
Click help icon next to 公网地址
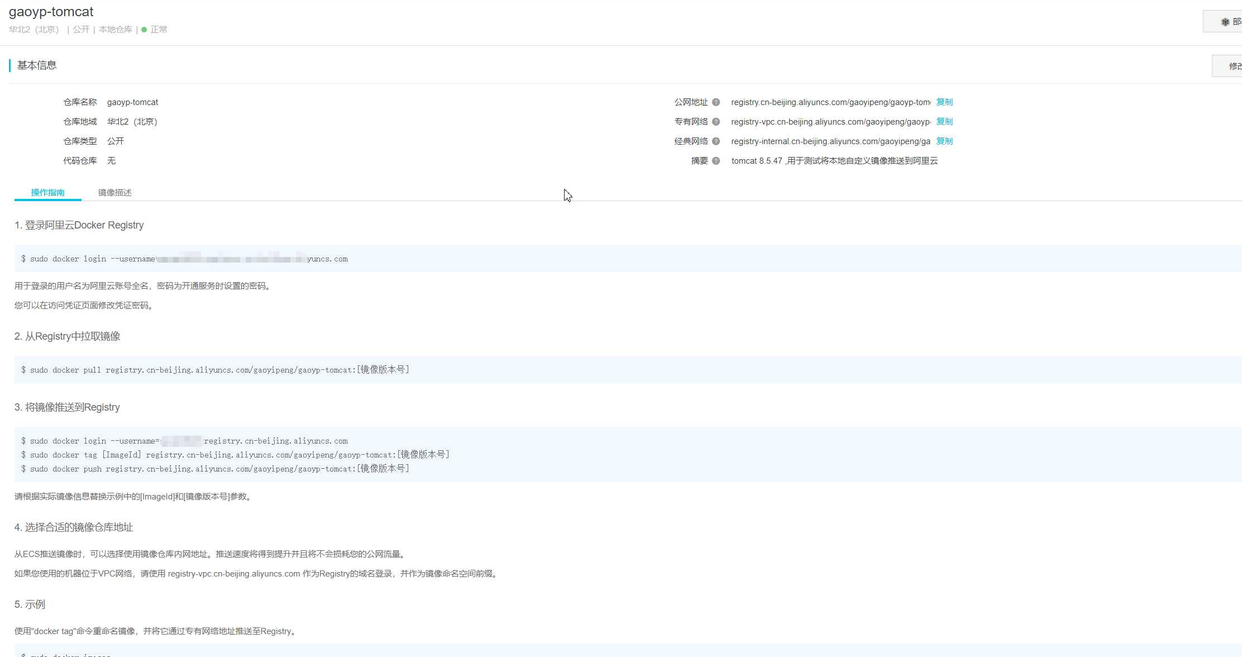715,102
